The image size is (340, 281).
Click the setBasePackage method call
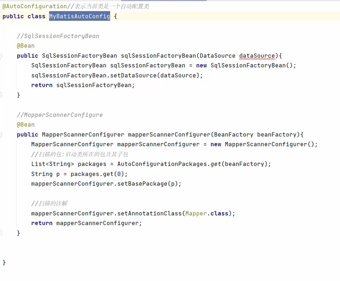click(x=142, y=184)
